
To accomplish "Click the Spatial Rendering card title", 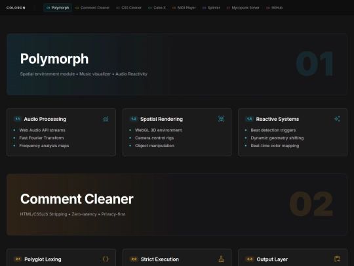I will coord(162,119).
